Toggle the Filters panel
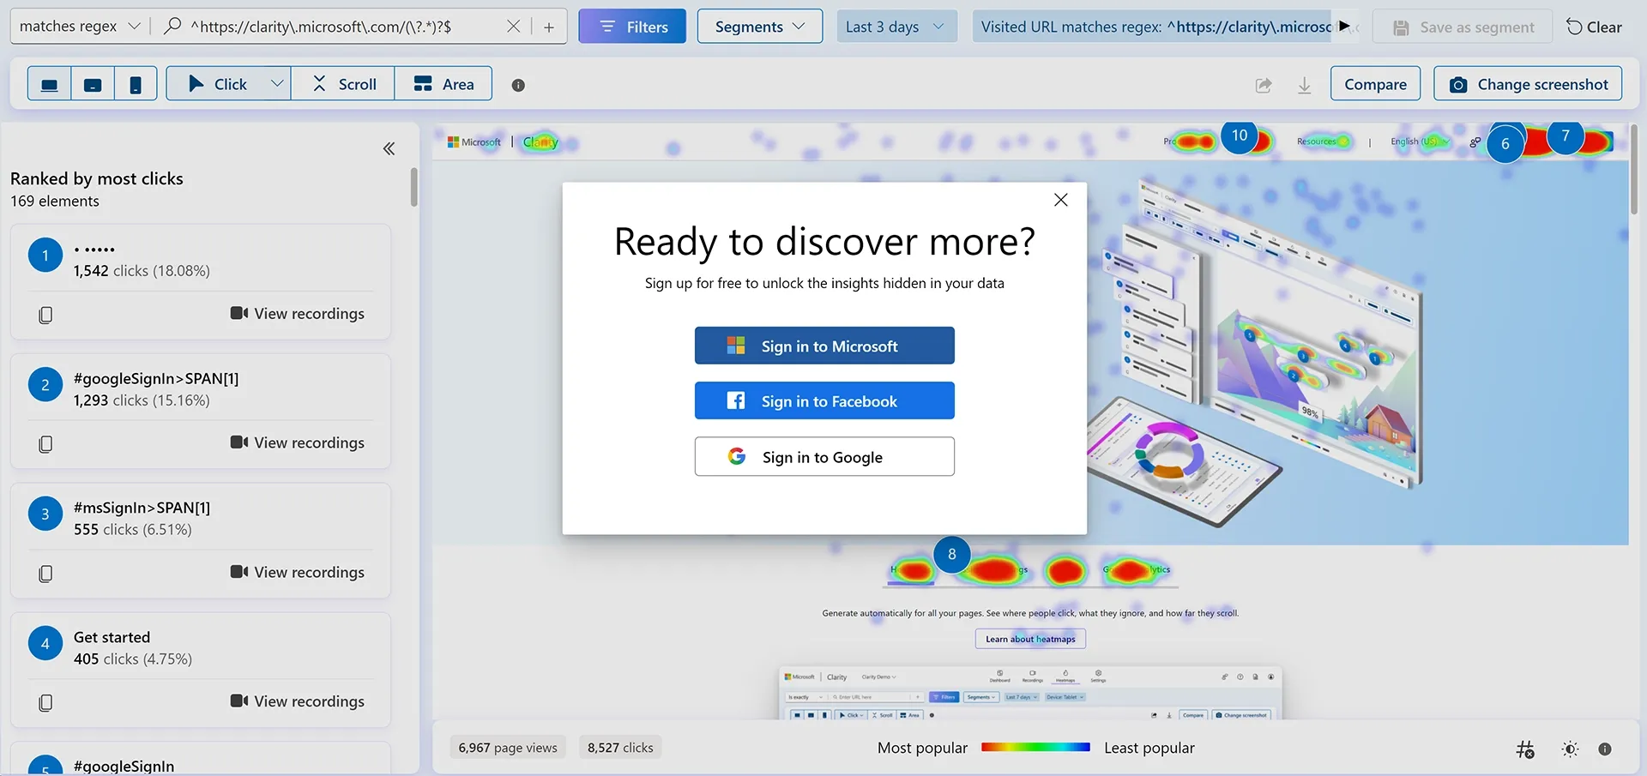Screen dimensions: 1647x776 pyautogui.click(x=632, y=26)
